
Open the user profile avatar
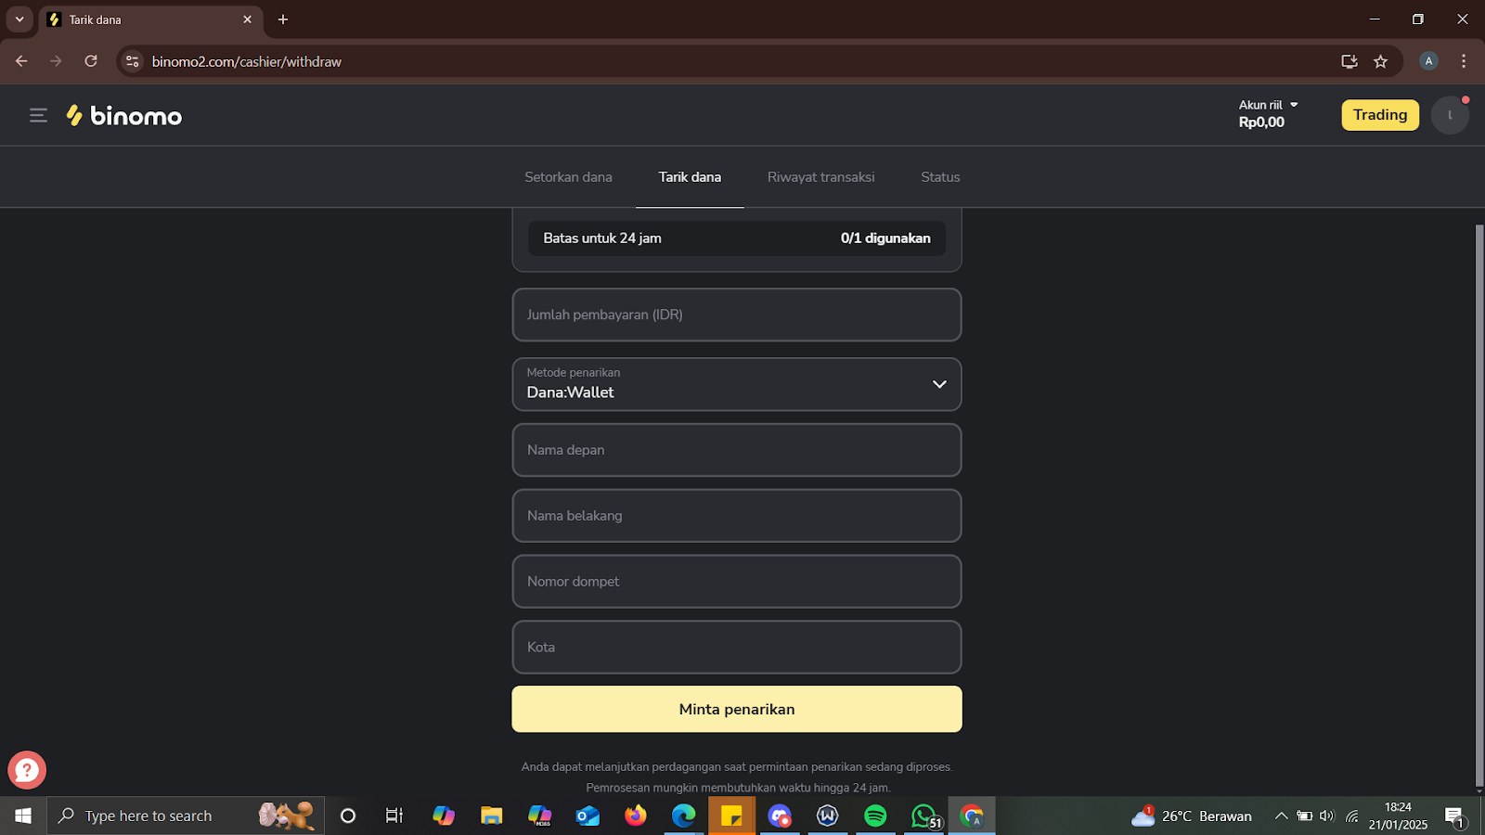pos(1449,115)
